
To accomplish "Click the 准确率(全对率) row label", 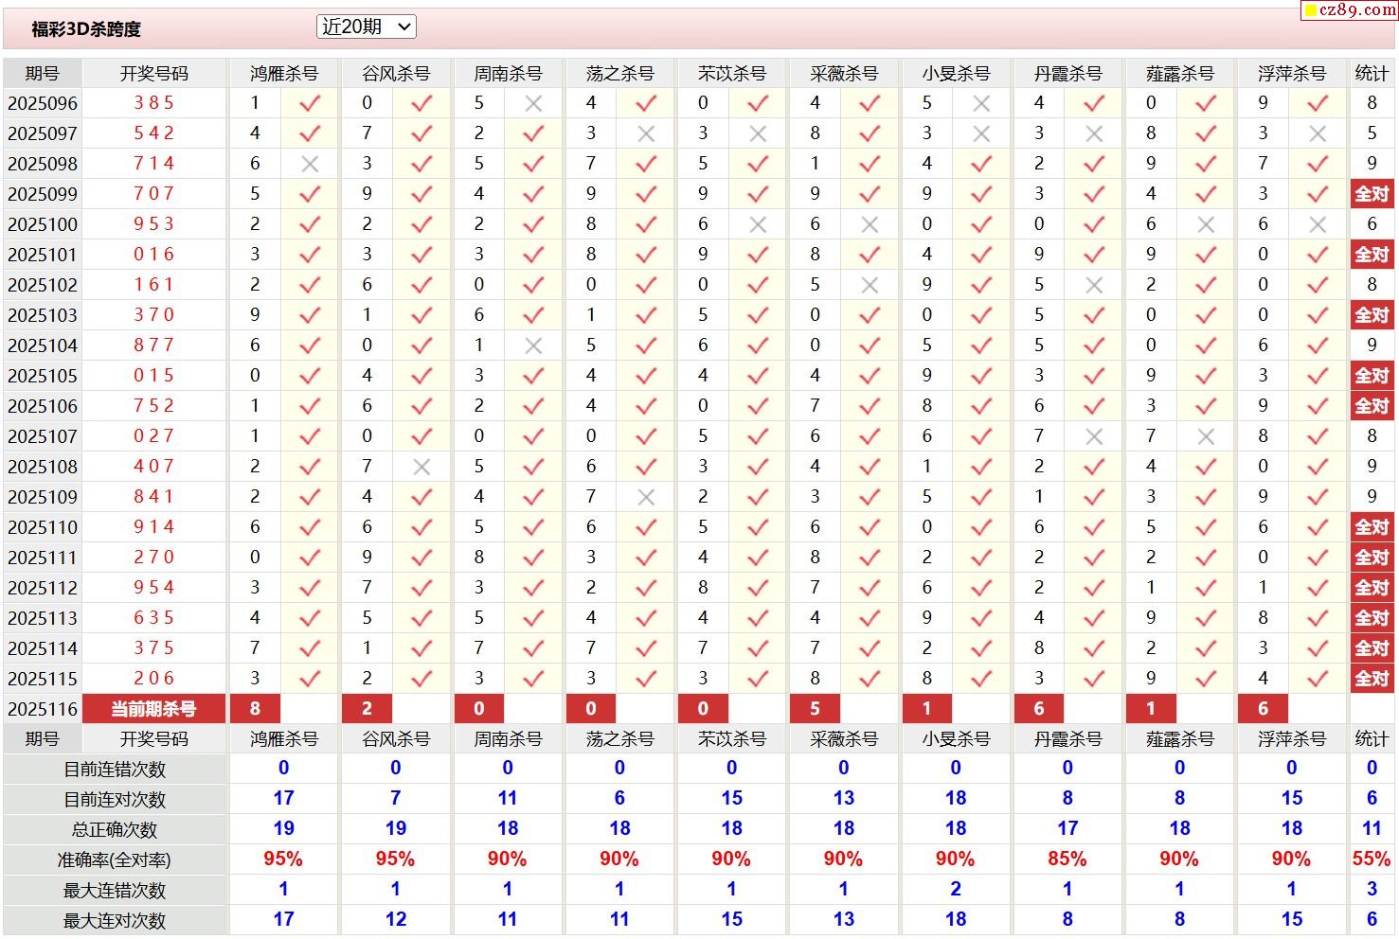I will (x=115, y=860).
